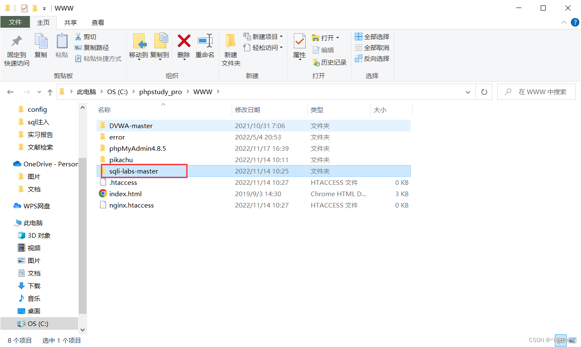
Task: Click the 重命名 rename icon
Action: (x=205, y=41)
